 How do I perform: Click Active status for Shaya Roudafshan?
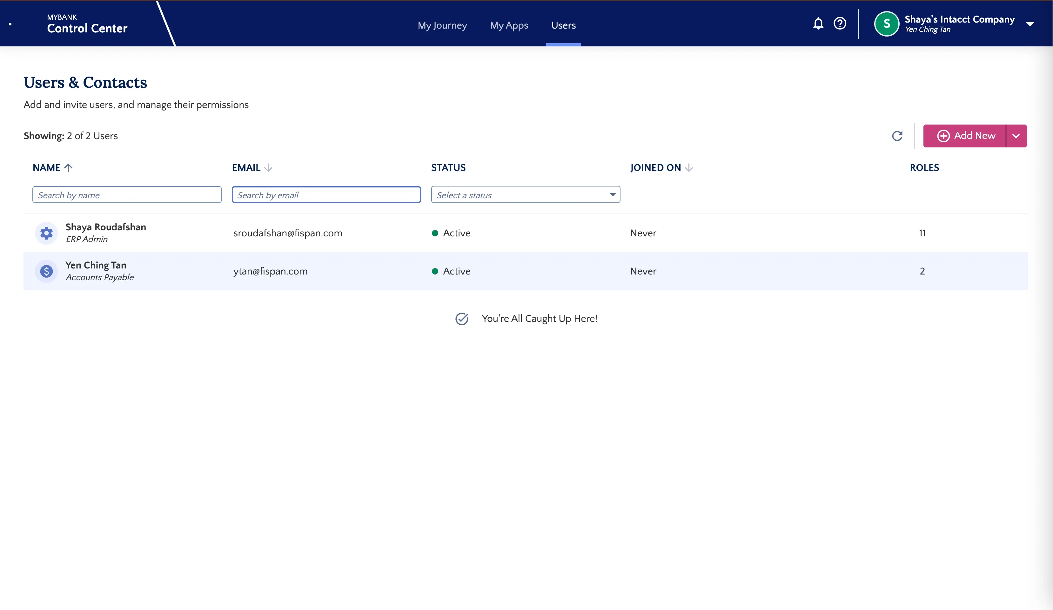451,233
